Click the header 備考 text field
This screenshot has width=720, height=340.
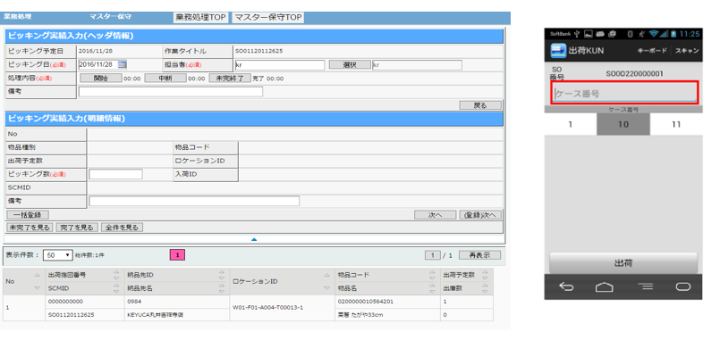(x=171, y=92)
